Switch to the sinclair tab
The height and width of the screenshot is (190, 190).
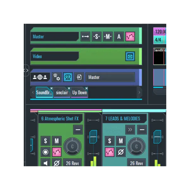62,92
